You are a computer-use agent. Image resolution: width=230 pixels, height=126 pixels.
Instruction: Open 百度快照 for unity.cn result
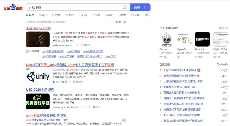(x=85, y=45)
